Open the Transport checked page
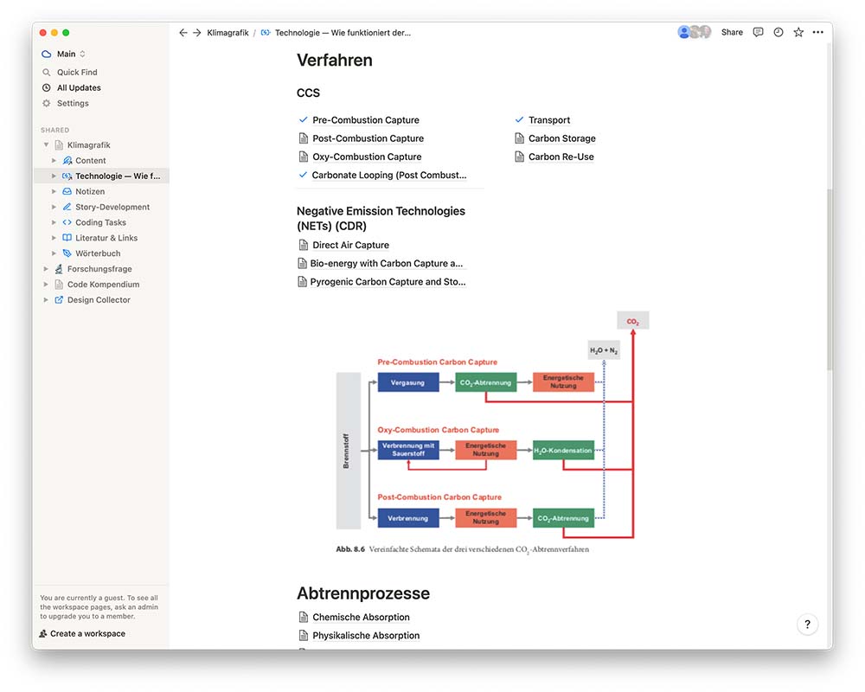Image resolution: width=865 pixels, height=692 pixels. coord(549,120)
